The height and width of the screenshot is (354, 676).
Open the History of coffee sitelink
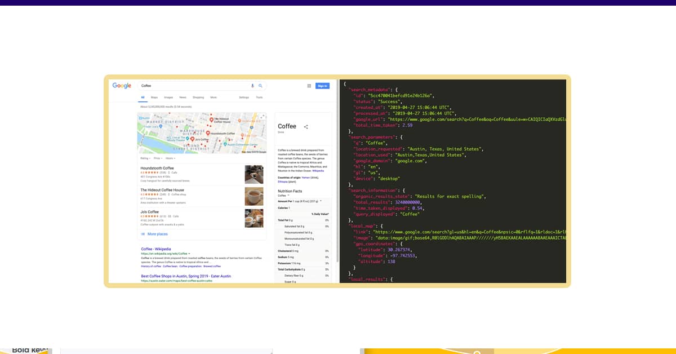(x=150, y=266)
